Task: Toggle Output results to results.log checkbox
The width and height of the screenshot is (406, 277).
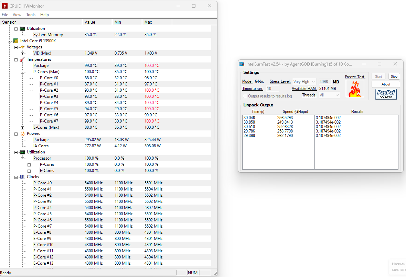Action: pyautogui.click(x=245, y=96)
